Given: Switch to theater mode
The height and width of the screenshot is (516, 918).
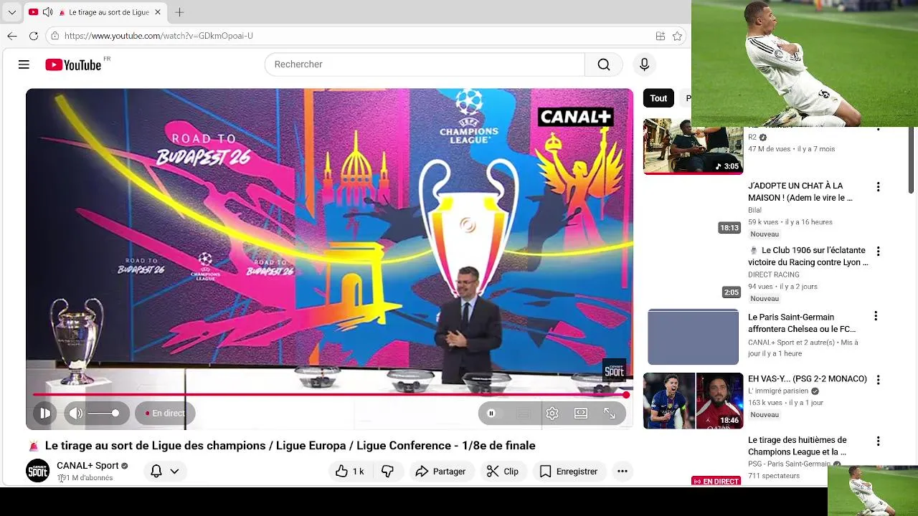Looking at the screenshot, I should point(581,413).
